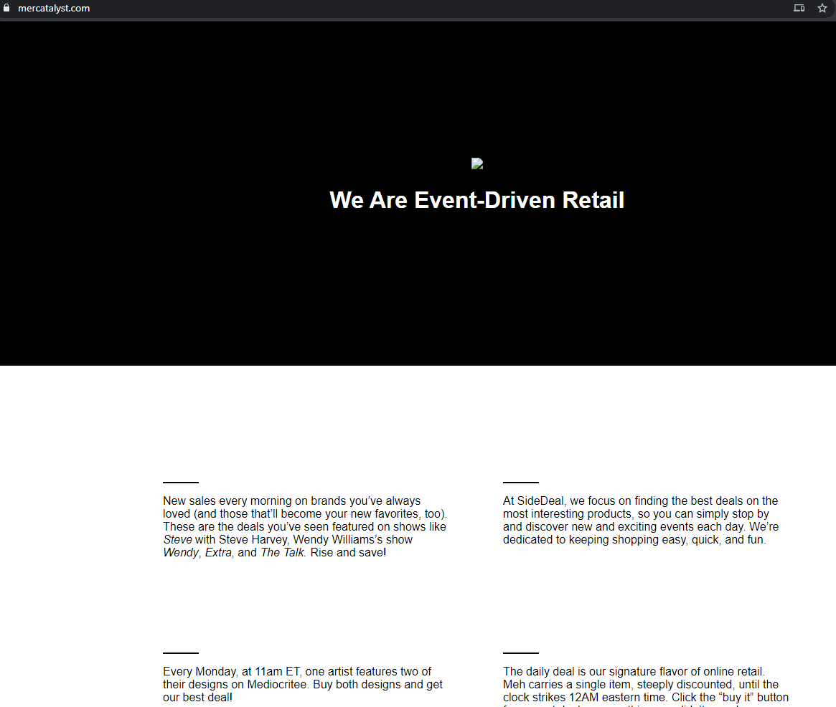Click the "New sales every morning" paragraph
Viewport: 836px width, 707px height.
pyautogui.click(x=304, y=527)
